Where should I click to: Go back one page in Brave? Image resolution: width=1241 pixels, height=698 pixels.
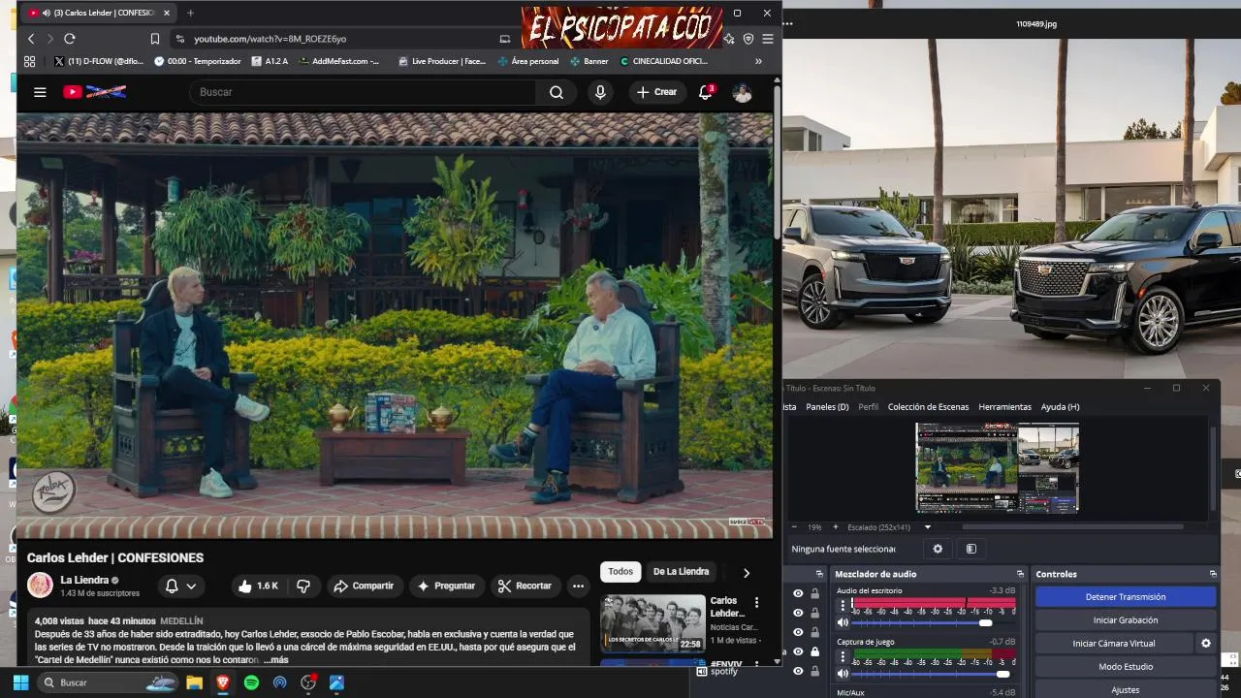pyautogui.click(x=31, y=39)
